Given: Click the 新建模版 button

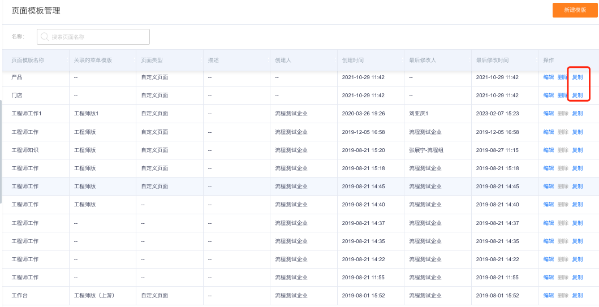Looking at the screenshot, I should coord(575,10).
